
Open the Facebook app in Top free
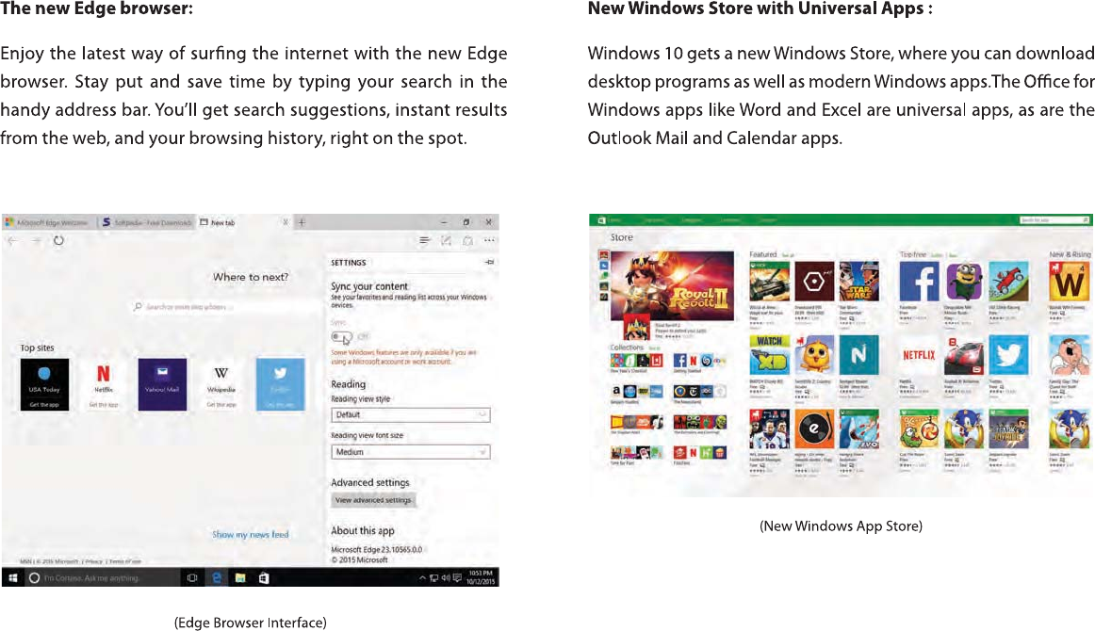[919, 282]
